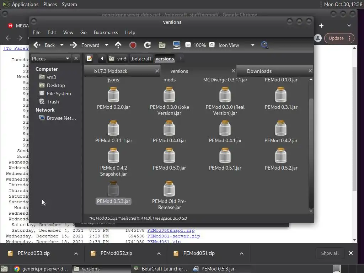Expand PEMod053.zip download options chevron
Viewport: 364px width, 273px height.
(x=76, y=253)
